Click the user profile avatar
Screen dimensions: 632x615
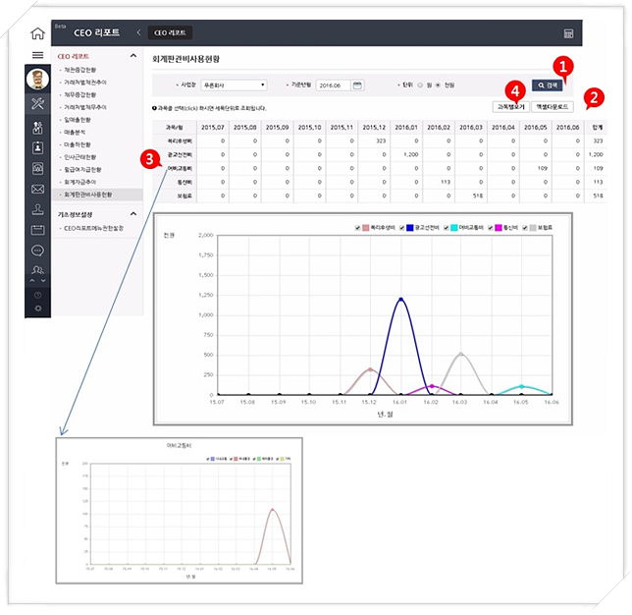click(x=37, y=80)
